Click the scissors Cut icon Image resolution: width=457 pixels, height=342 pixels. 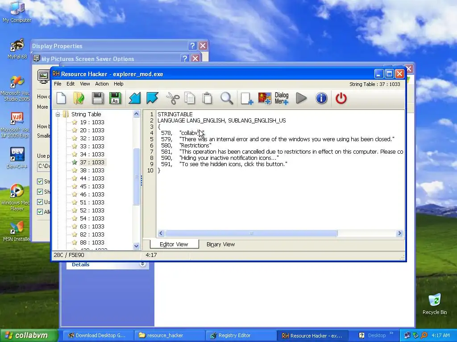pos(173,98)
